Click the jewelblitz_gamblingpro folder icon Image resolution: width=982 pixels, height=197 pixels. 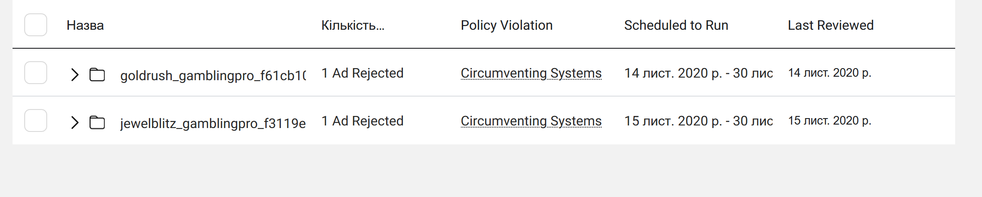coord(97,122)
